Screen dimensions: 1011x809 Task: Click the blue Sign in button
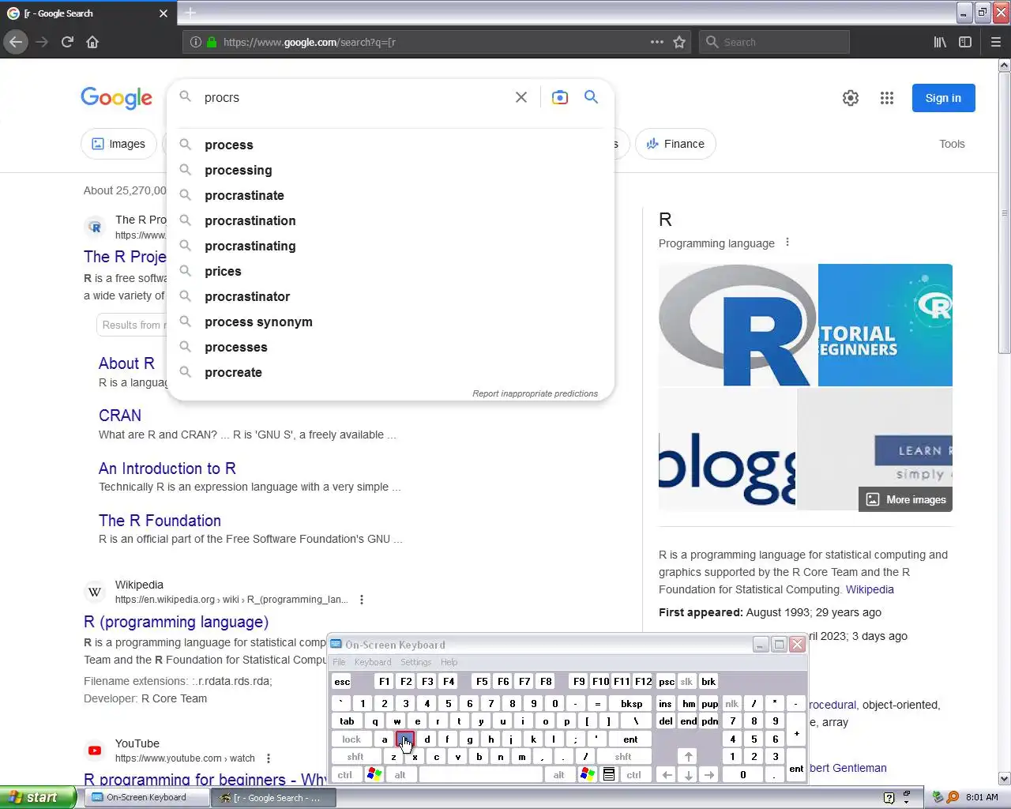[x=943, y=98]
